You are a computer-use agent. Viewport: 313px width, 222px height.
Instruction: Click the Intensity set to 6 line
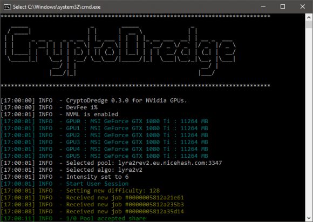65,177
